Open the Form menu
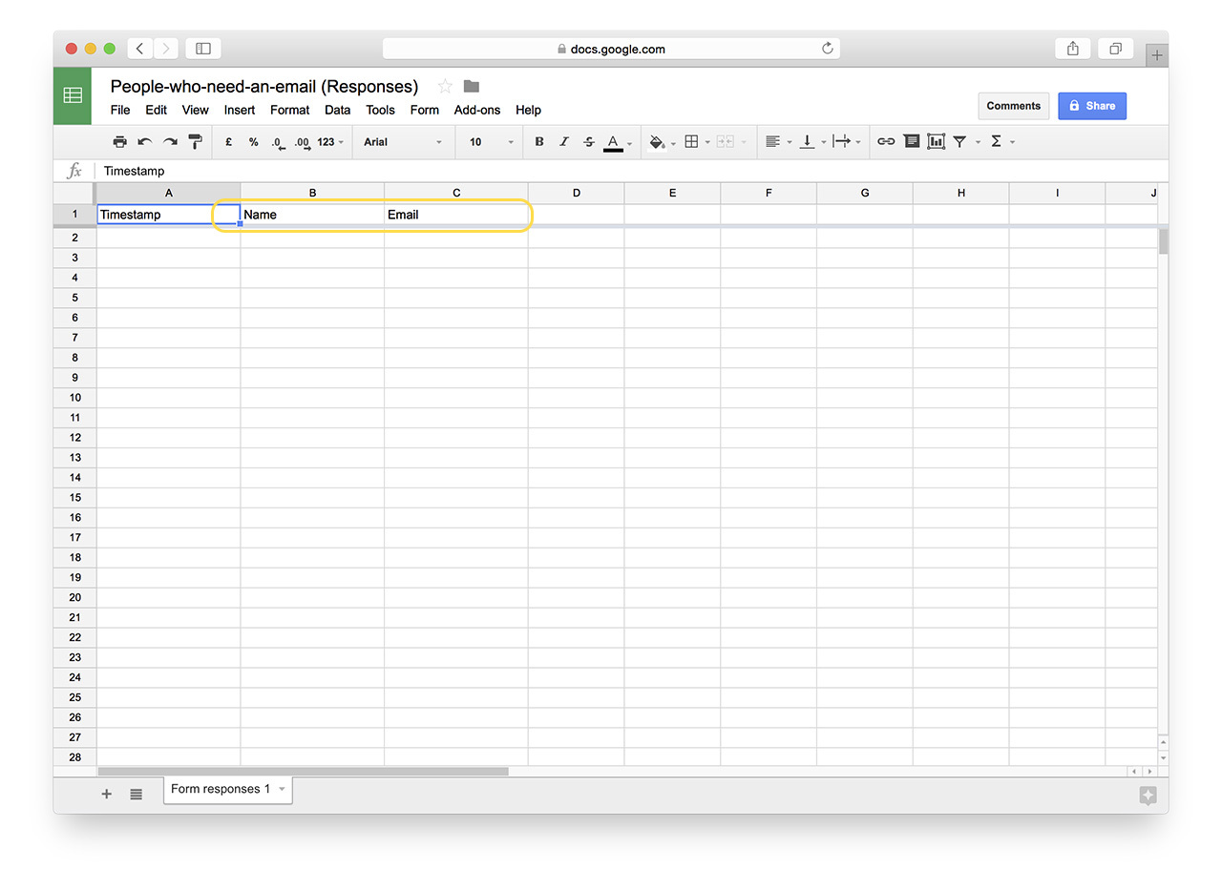The image size is (1222, 890). click(x=425, y=110)
